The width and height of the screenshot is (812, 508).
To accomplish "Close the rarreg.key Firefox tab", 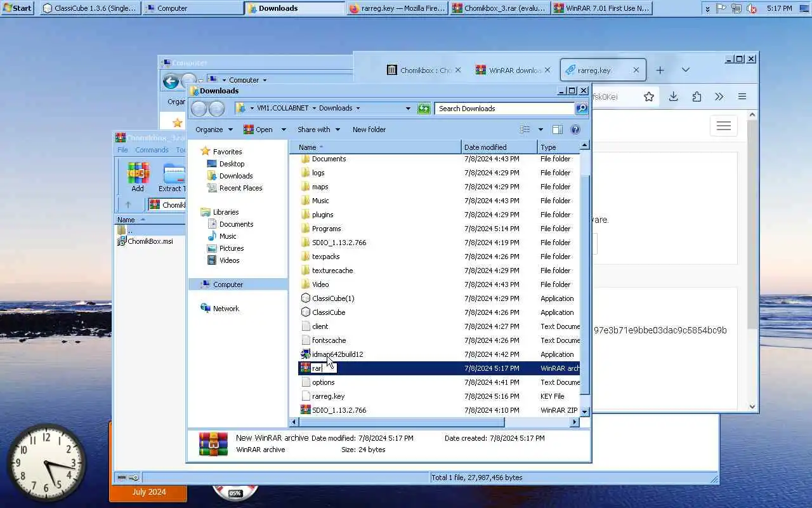I will [x=636, y=70].
